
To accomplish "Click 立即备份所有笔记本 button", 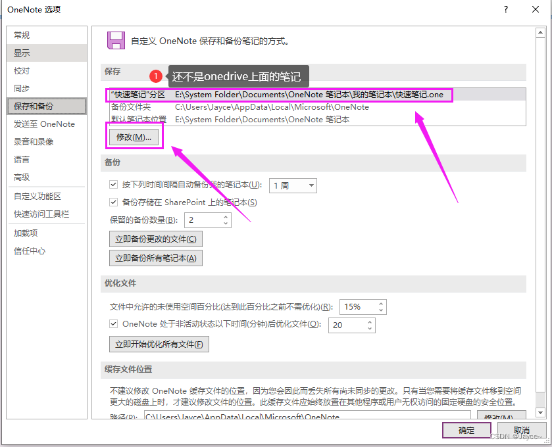I will tap(156, 258).
